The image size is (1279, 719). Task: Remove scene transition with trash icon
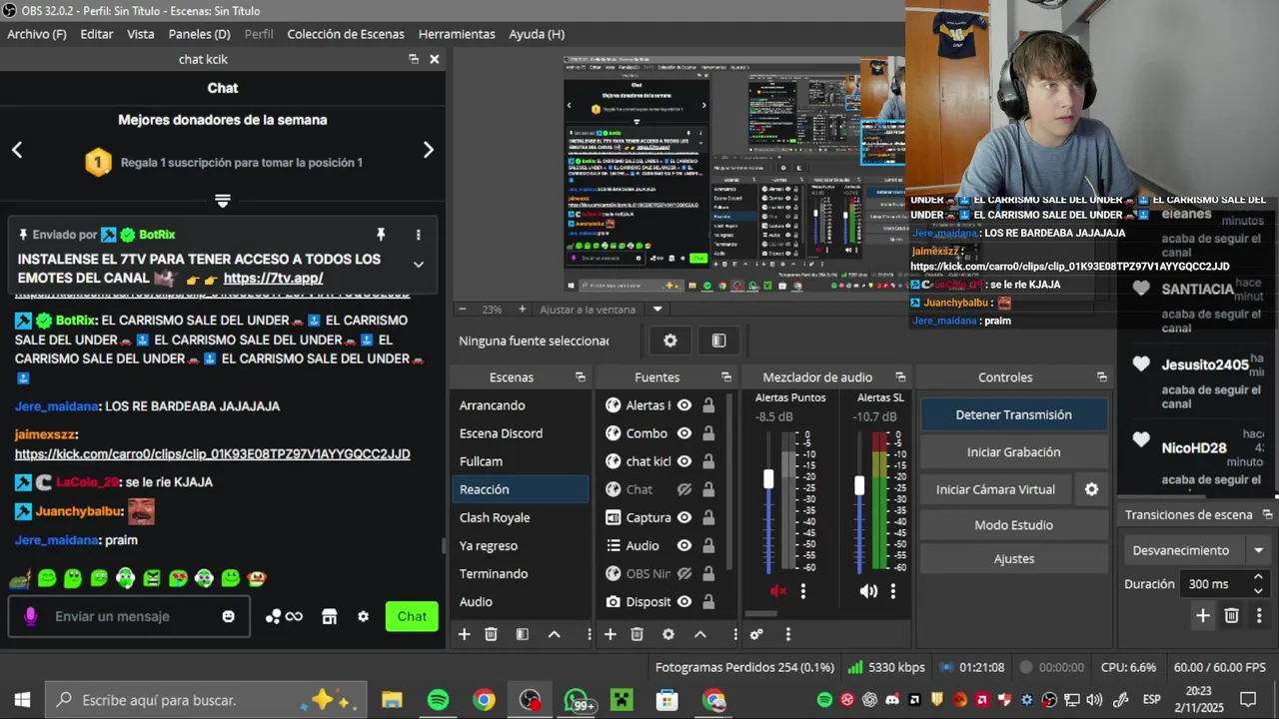[1232, 616]
